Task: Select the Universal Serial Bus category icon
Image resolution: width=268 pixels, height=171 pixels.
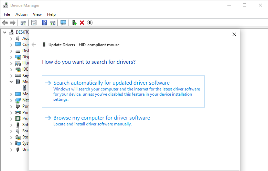Action: click(x=18, y=149)
